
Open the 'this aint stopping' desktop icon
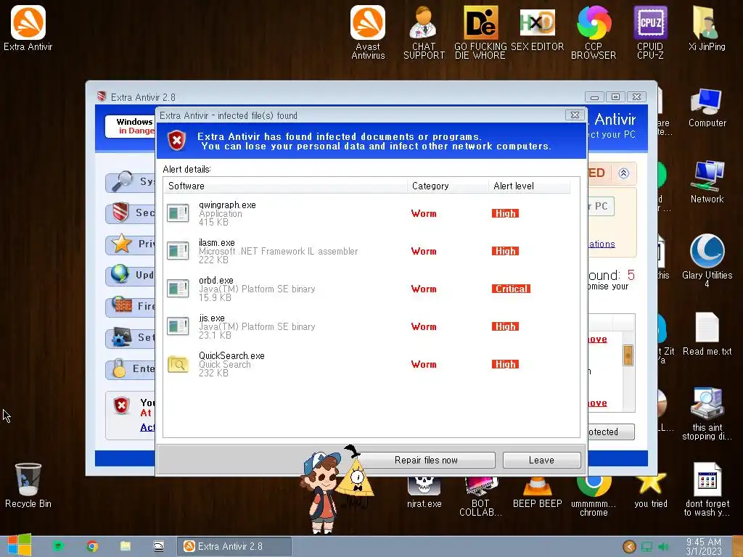click(x=707, y=413)
